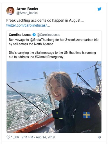
Task: Click the @Arron_banks handle
Action: point(27,13)
